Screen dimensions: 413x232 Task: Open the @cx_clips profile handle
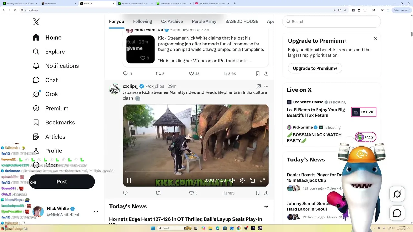point(155,86)
